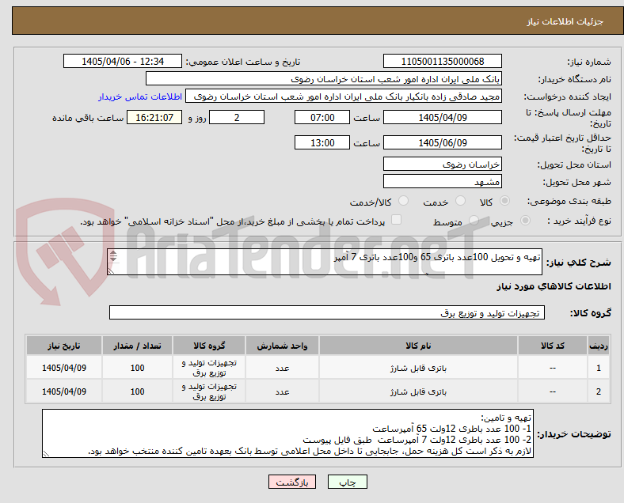Click the quantity 100 in row 2

coord(137,391)
